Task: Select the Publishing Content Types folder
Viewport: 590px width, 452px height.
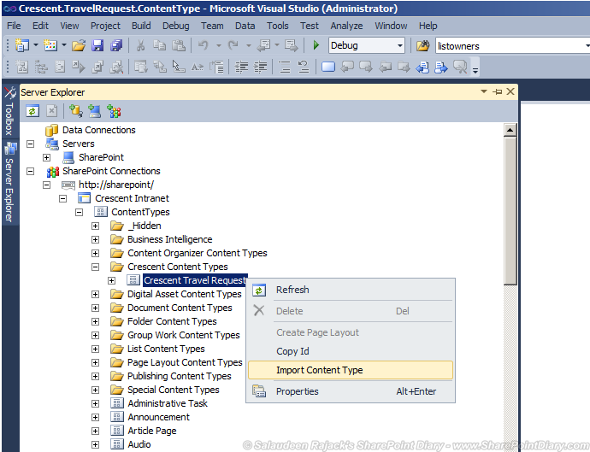Action: (179, 377)
